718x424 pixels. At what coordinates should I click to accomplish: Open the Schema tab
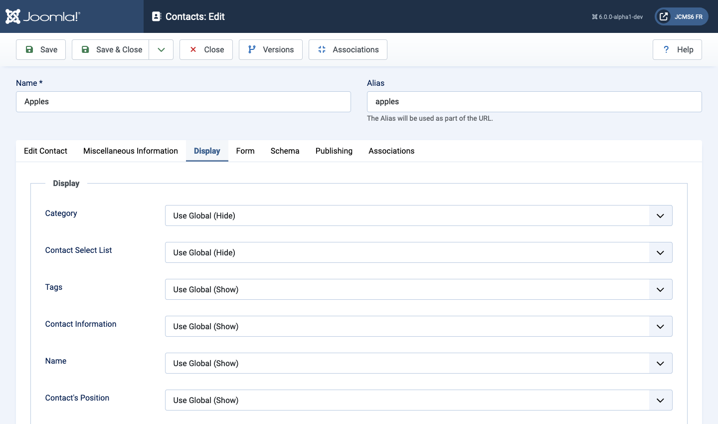pyautogui.click(x=285, y=151)
